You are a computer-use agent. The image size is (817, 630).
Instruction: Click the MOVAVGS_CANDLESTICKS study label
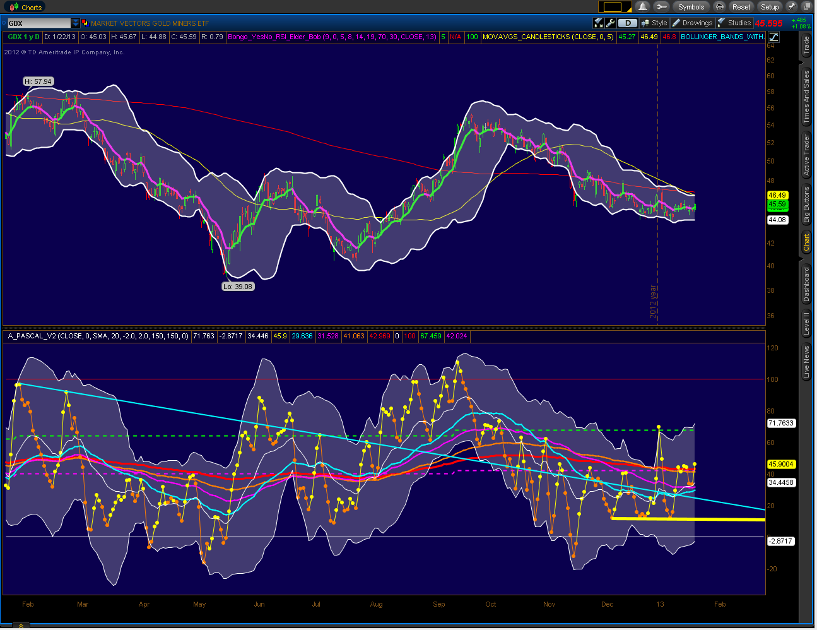coord(548,37)
